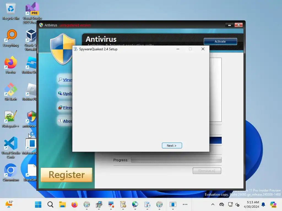
Task: Click the Activate button in Antivirus
Action: click(x=220, y=41)
